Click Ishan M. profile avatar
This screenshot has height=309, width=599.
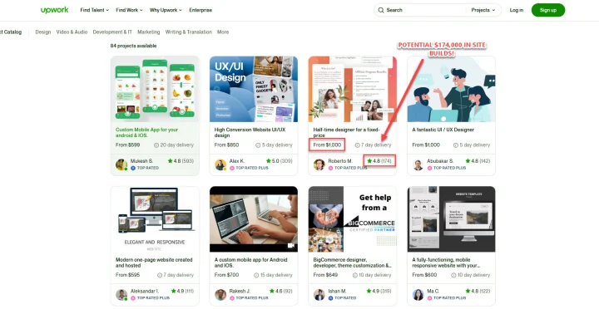(319, 295)
